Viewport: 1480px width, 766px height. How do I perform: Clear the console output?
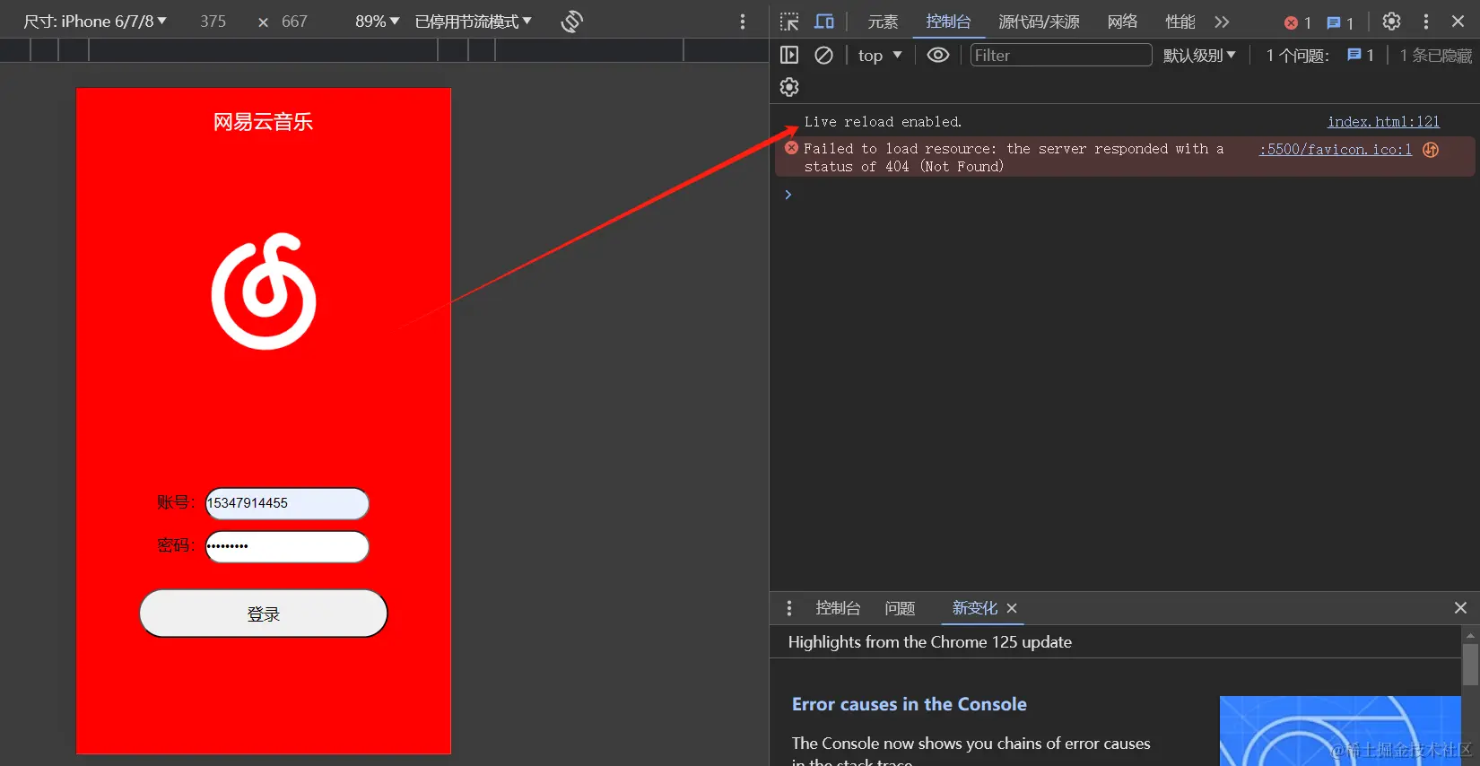(x=823, y=56)
